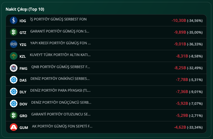Click the (-32,49%) percentage
The image size is (213, 139).
pyautogui.click(x=195, y=68)
